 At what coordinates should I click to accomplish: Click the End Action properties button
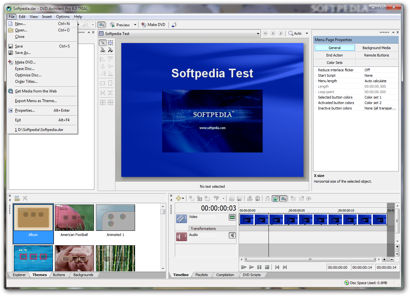[x=335, y=55]
